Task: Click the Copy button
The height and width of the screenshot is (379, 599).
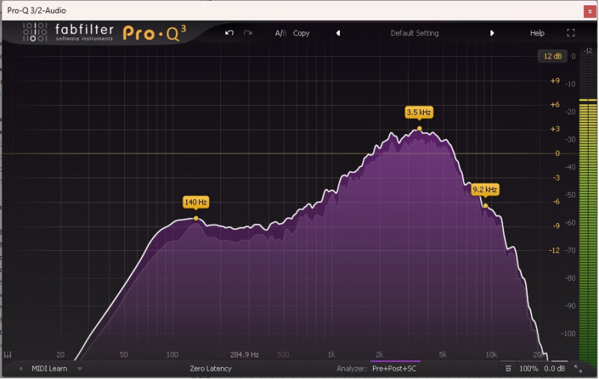Action: pyautogui.click(x=301, y=33)
